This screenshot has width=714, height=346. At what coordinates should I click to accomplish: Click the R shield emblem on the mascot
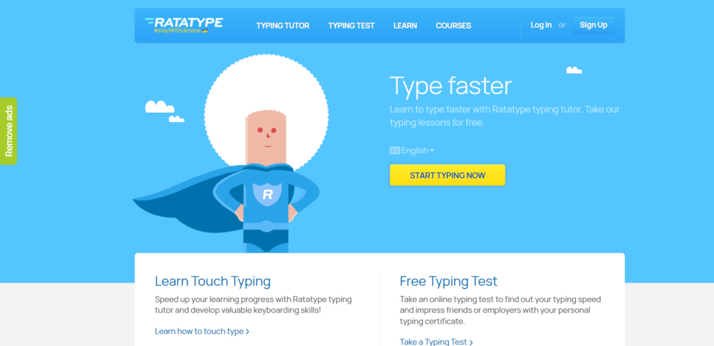click(267, 195)
